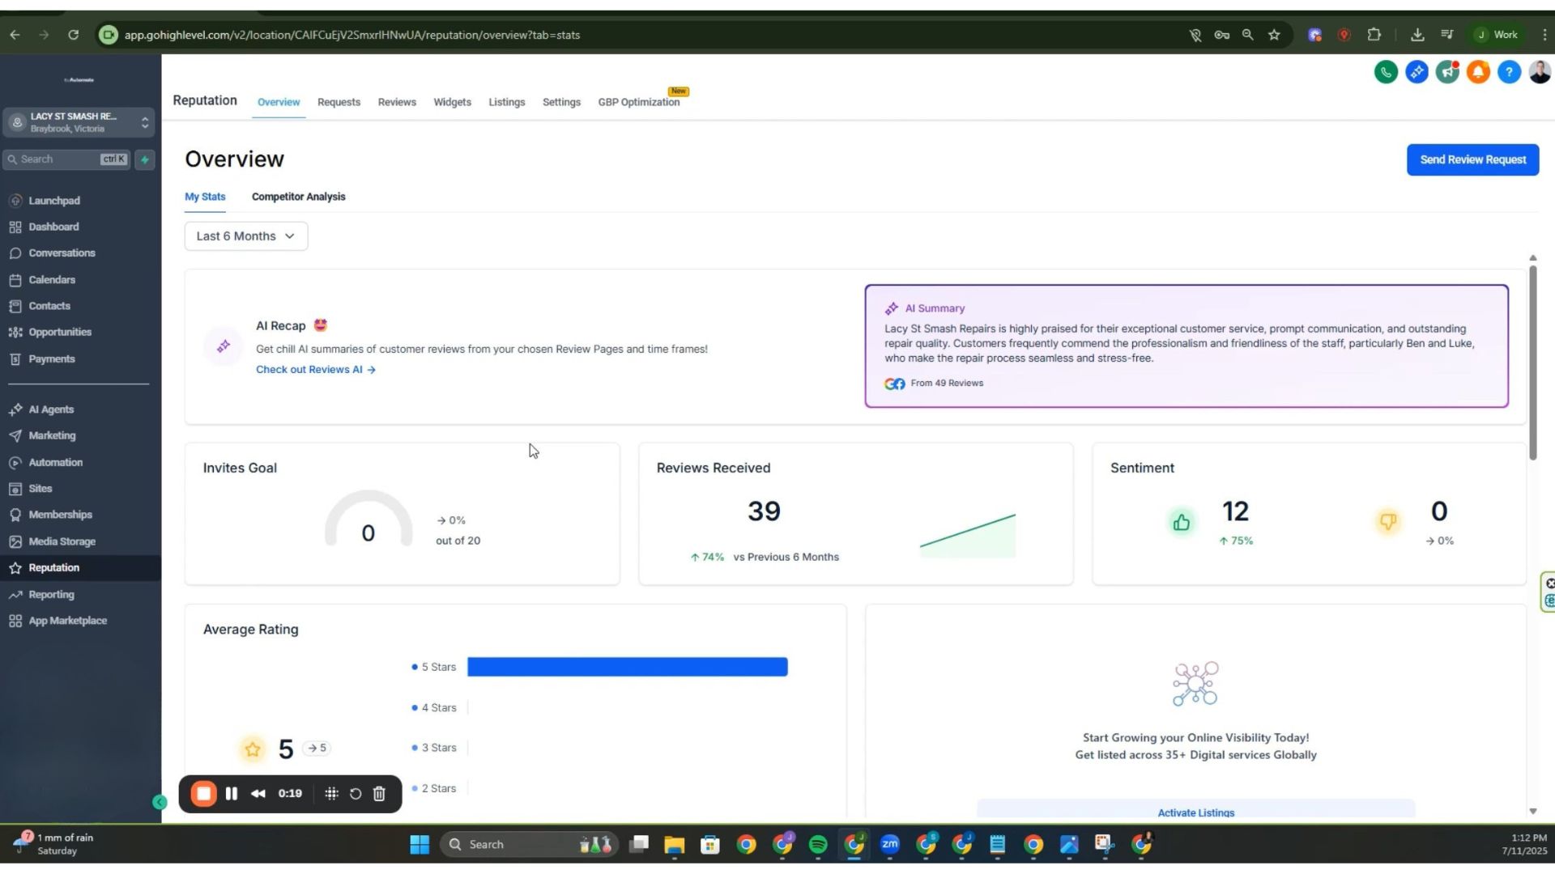This screenshot has width=1555, height=874.
Task: Click the green collapse sidebar arrow
Action: tap(160, 802)
